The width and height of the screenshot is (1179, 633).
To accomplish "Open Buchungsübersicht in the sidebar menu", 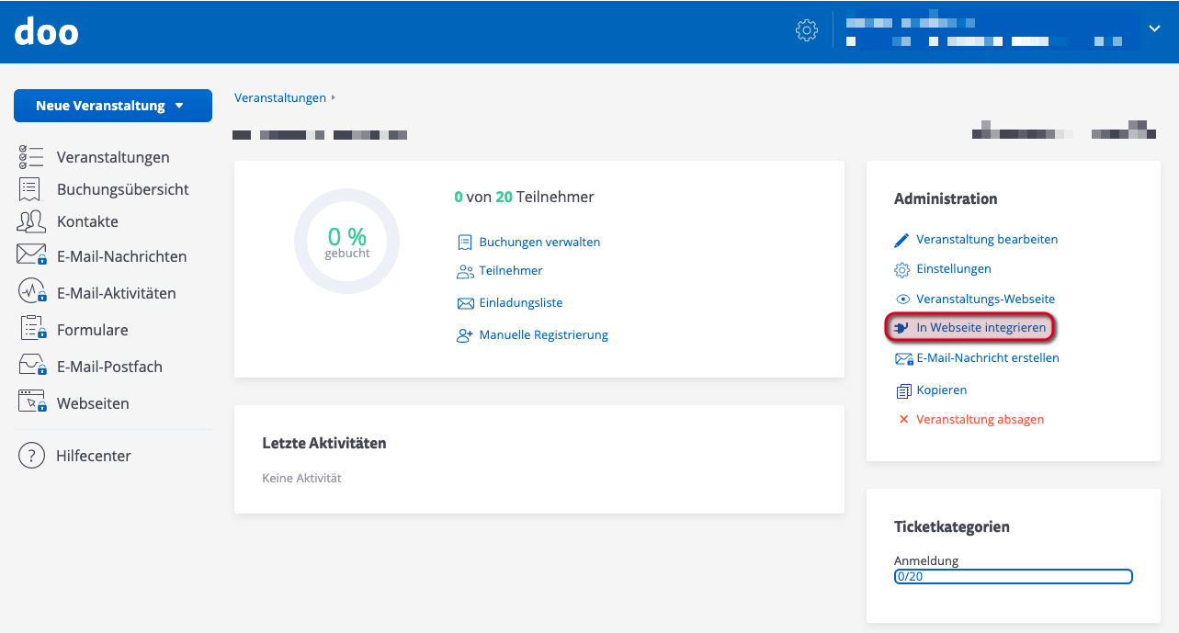I will click(122, 189).
